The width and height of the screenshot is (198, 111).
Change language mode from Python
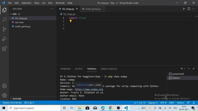point(180,103)
